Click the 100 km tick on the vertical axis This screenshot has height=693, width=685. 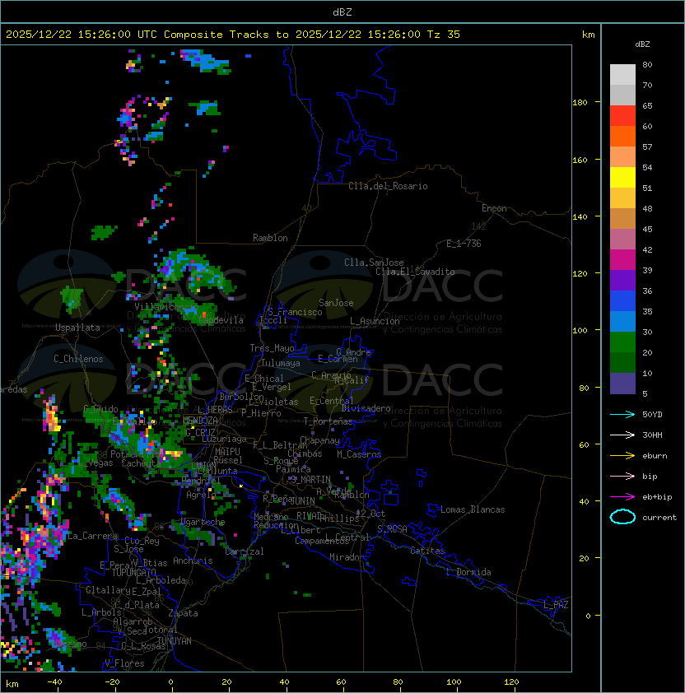point(580,331)
